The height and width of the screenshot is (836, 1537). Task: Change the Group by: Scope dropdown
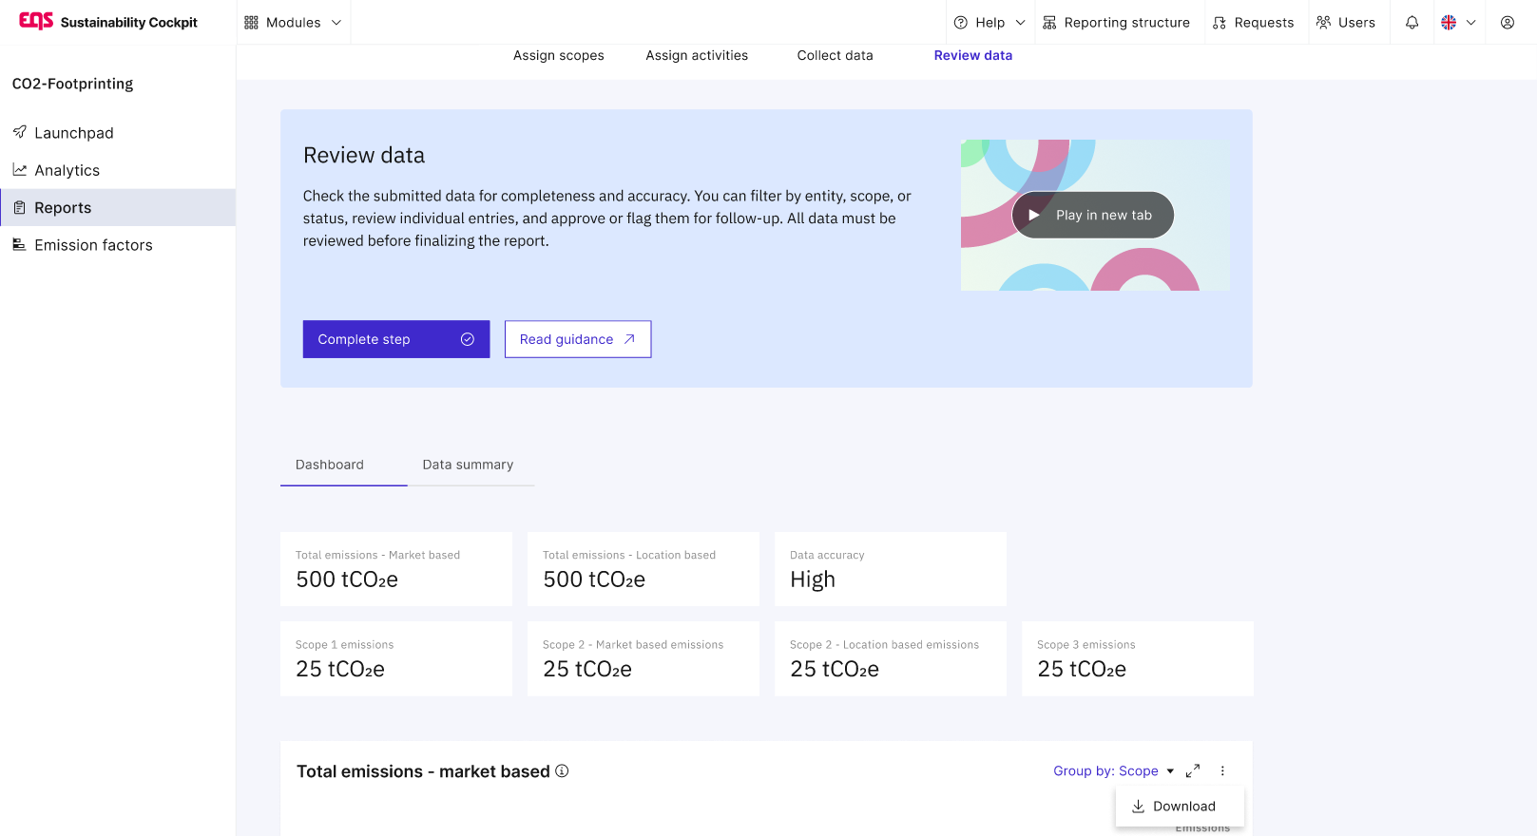pyautogui.click(x=1113, y=770)
